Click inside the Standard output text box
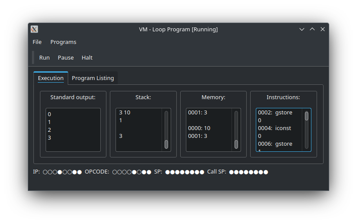 pyautogui.click(x=73, y=130)
